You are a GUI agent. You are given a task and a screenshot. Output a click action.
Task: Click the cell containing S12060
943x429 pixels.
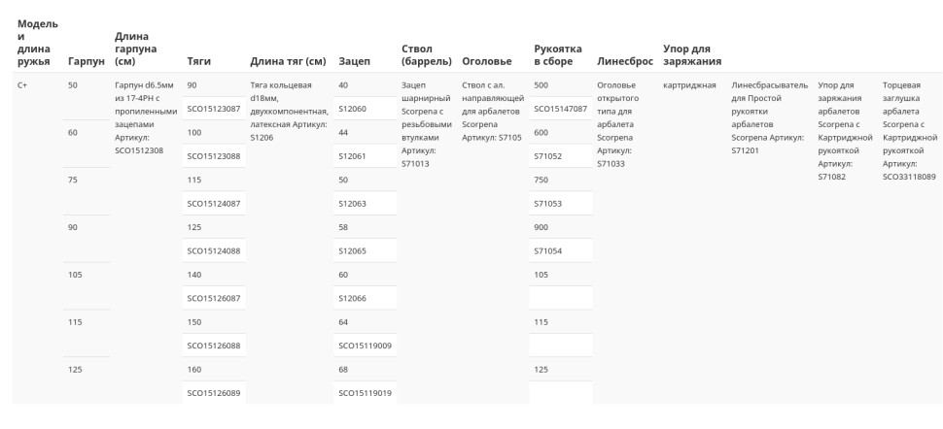pos(365,109)
